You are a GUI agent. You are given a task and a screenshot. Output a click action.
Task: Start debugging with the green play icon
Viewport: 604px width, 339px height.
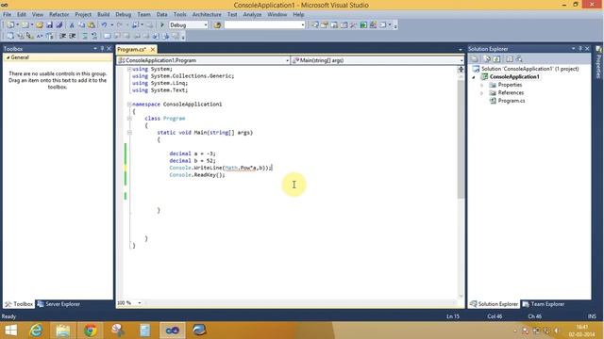(162, 25)
